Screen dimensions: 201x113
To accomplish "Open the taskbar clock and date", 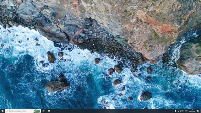I will click(192, 111).
